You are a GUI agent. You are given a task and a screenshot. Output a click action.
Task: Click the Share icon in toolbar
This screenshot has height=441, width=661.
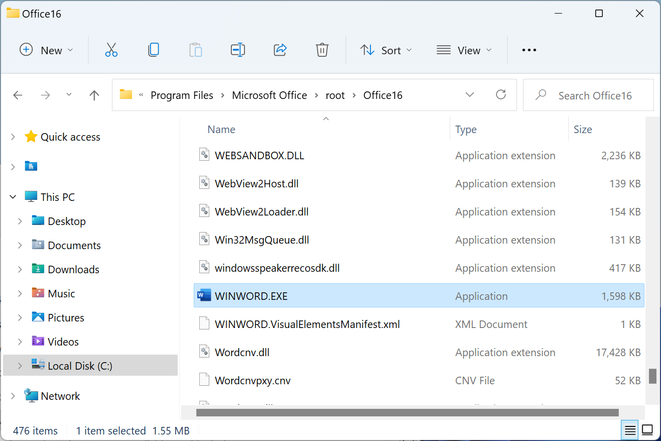pos(280,50)
